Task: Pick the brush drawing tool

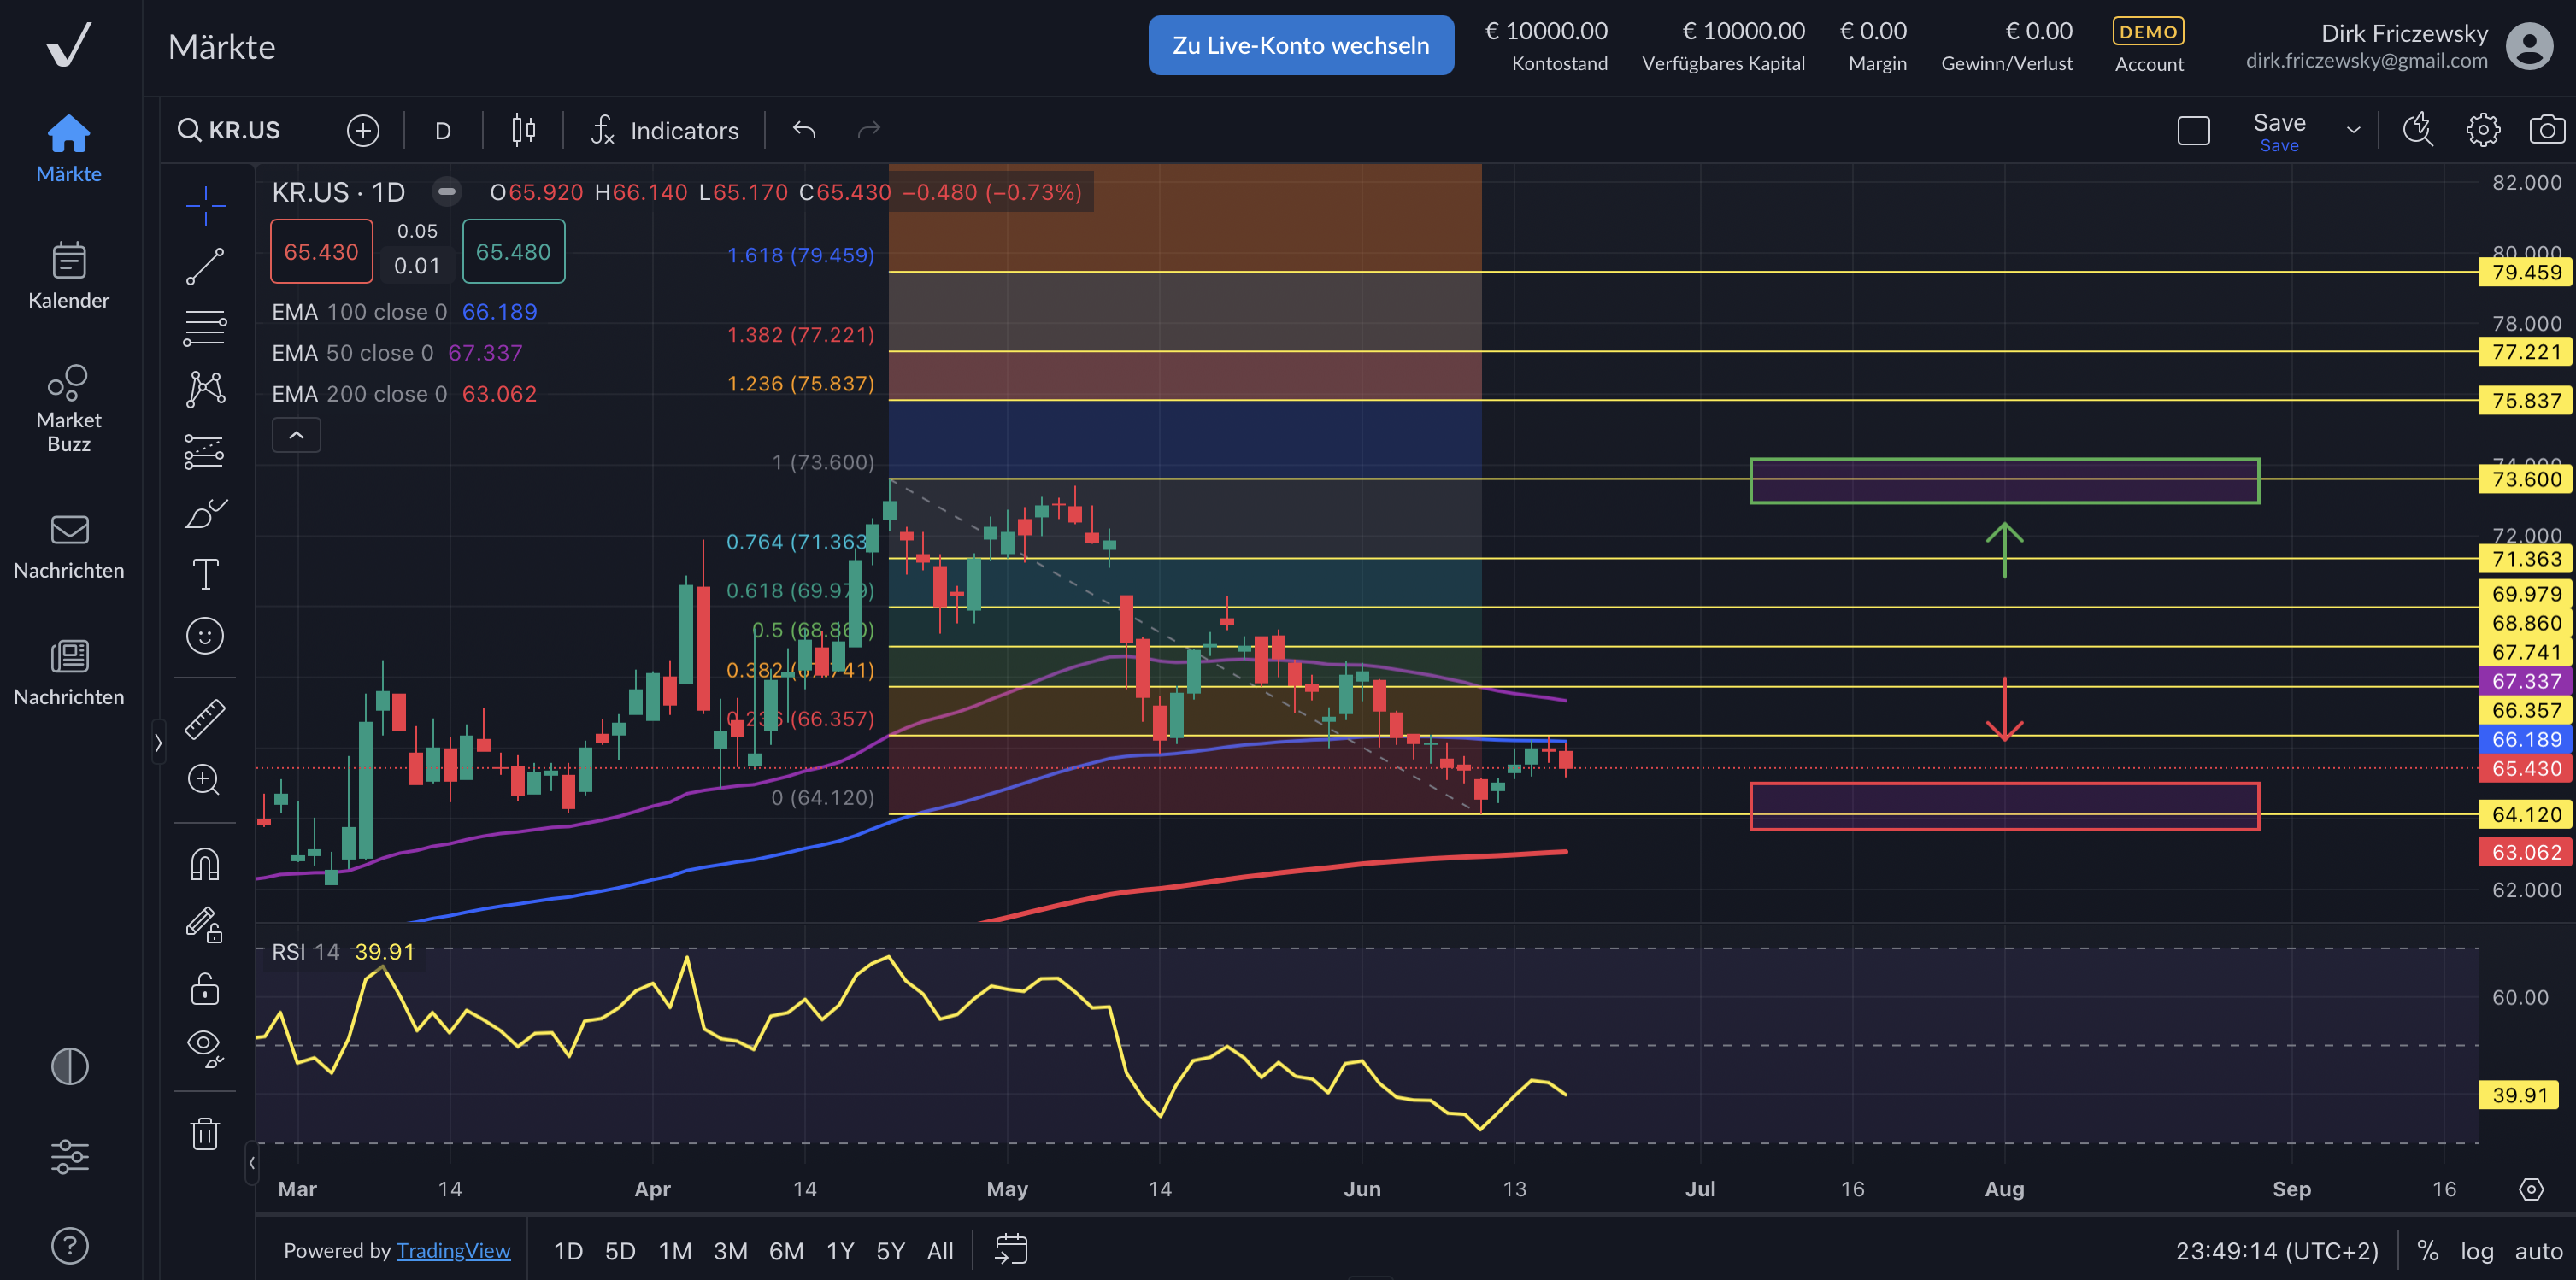Action: tap(205, 514)
